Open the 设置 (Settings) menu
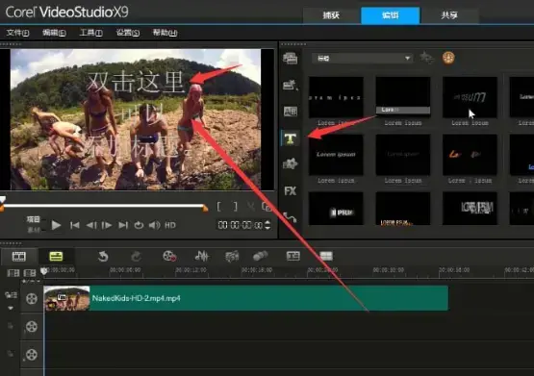Viewport: 534px width, 376px height. [x=128, y=33]
